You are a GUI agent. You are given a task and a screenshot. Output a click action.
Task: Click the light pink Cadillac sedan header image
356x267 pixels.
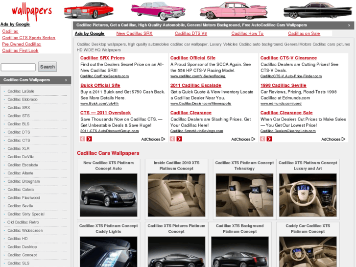pos(234,10)
